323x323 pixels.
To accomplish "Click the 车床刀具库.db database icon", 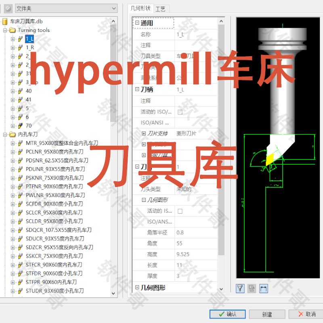I will (x=5, y=21).
